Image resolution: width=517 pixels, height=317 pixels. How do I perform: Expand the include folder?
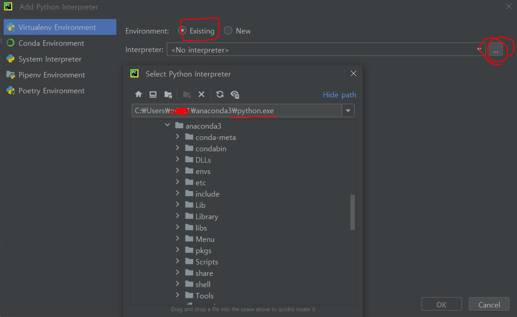(177, 193)
